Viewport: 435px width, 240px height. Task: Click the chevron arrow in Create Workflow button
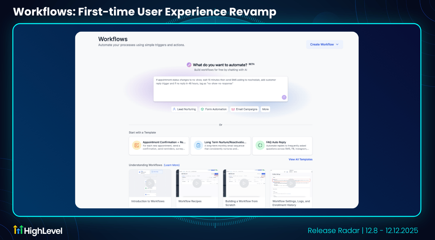coord(337,45)
